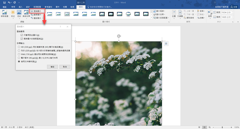
Task: Uncheck 刪除圖片的裁剪區域 checkbox
Action: point(22,39)
